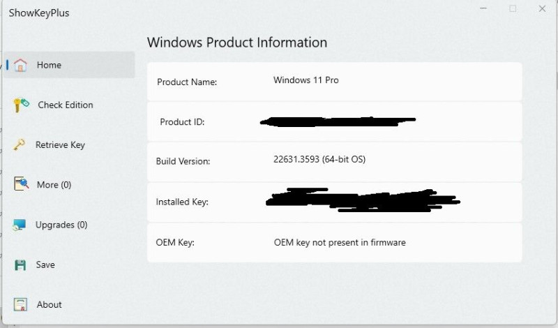Click the About document icon
The width and height of the screenshot is (558, 328).
21,305
